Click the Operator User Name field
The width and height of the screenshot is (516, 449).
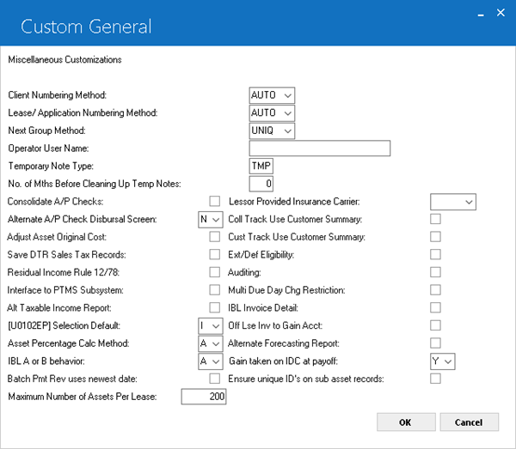320,149
